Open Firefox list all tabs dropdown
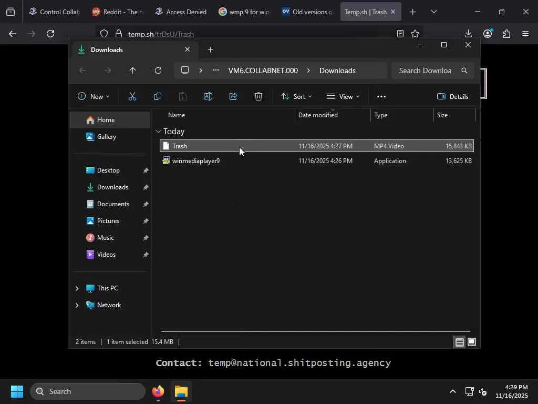 click(433, 12)
